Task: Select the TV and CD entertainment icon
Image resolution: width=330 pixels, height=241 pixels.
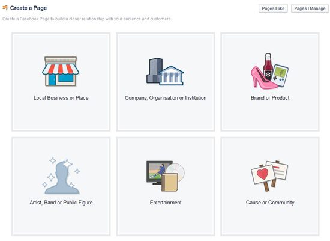Action: click(x=166, y=176)
